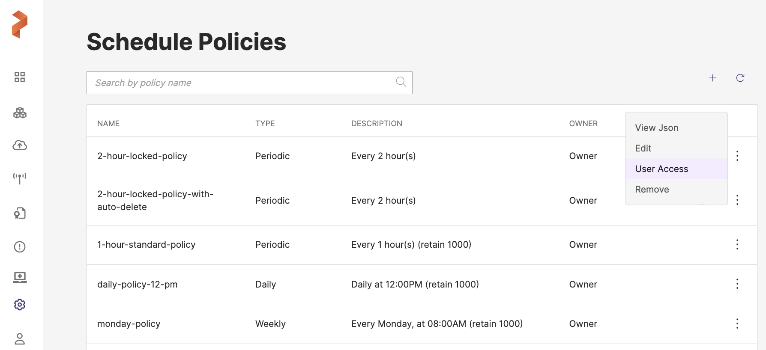The height and width of the screenshot is (350, 766).
Task: Click the search magnifier icon
Action: 401,82
